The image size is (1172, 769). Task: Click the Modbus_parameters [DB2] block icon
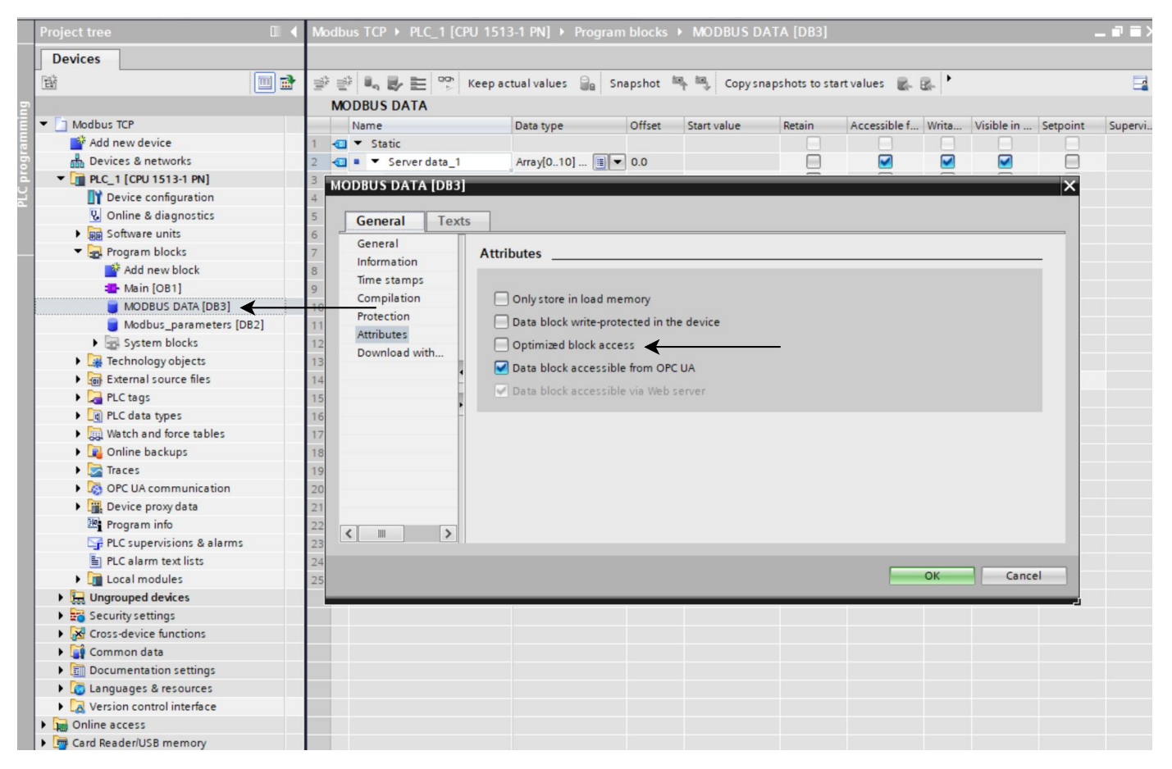coord(112,325)
